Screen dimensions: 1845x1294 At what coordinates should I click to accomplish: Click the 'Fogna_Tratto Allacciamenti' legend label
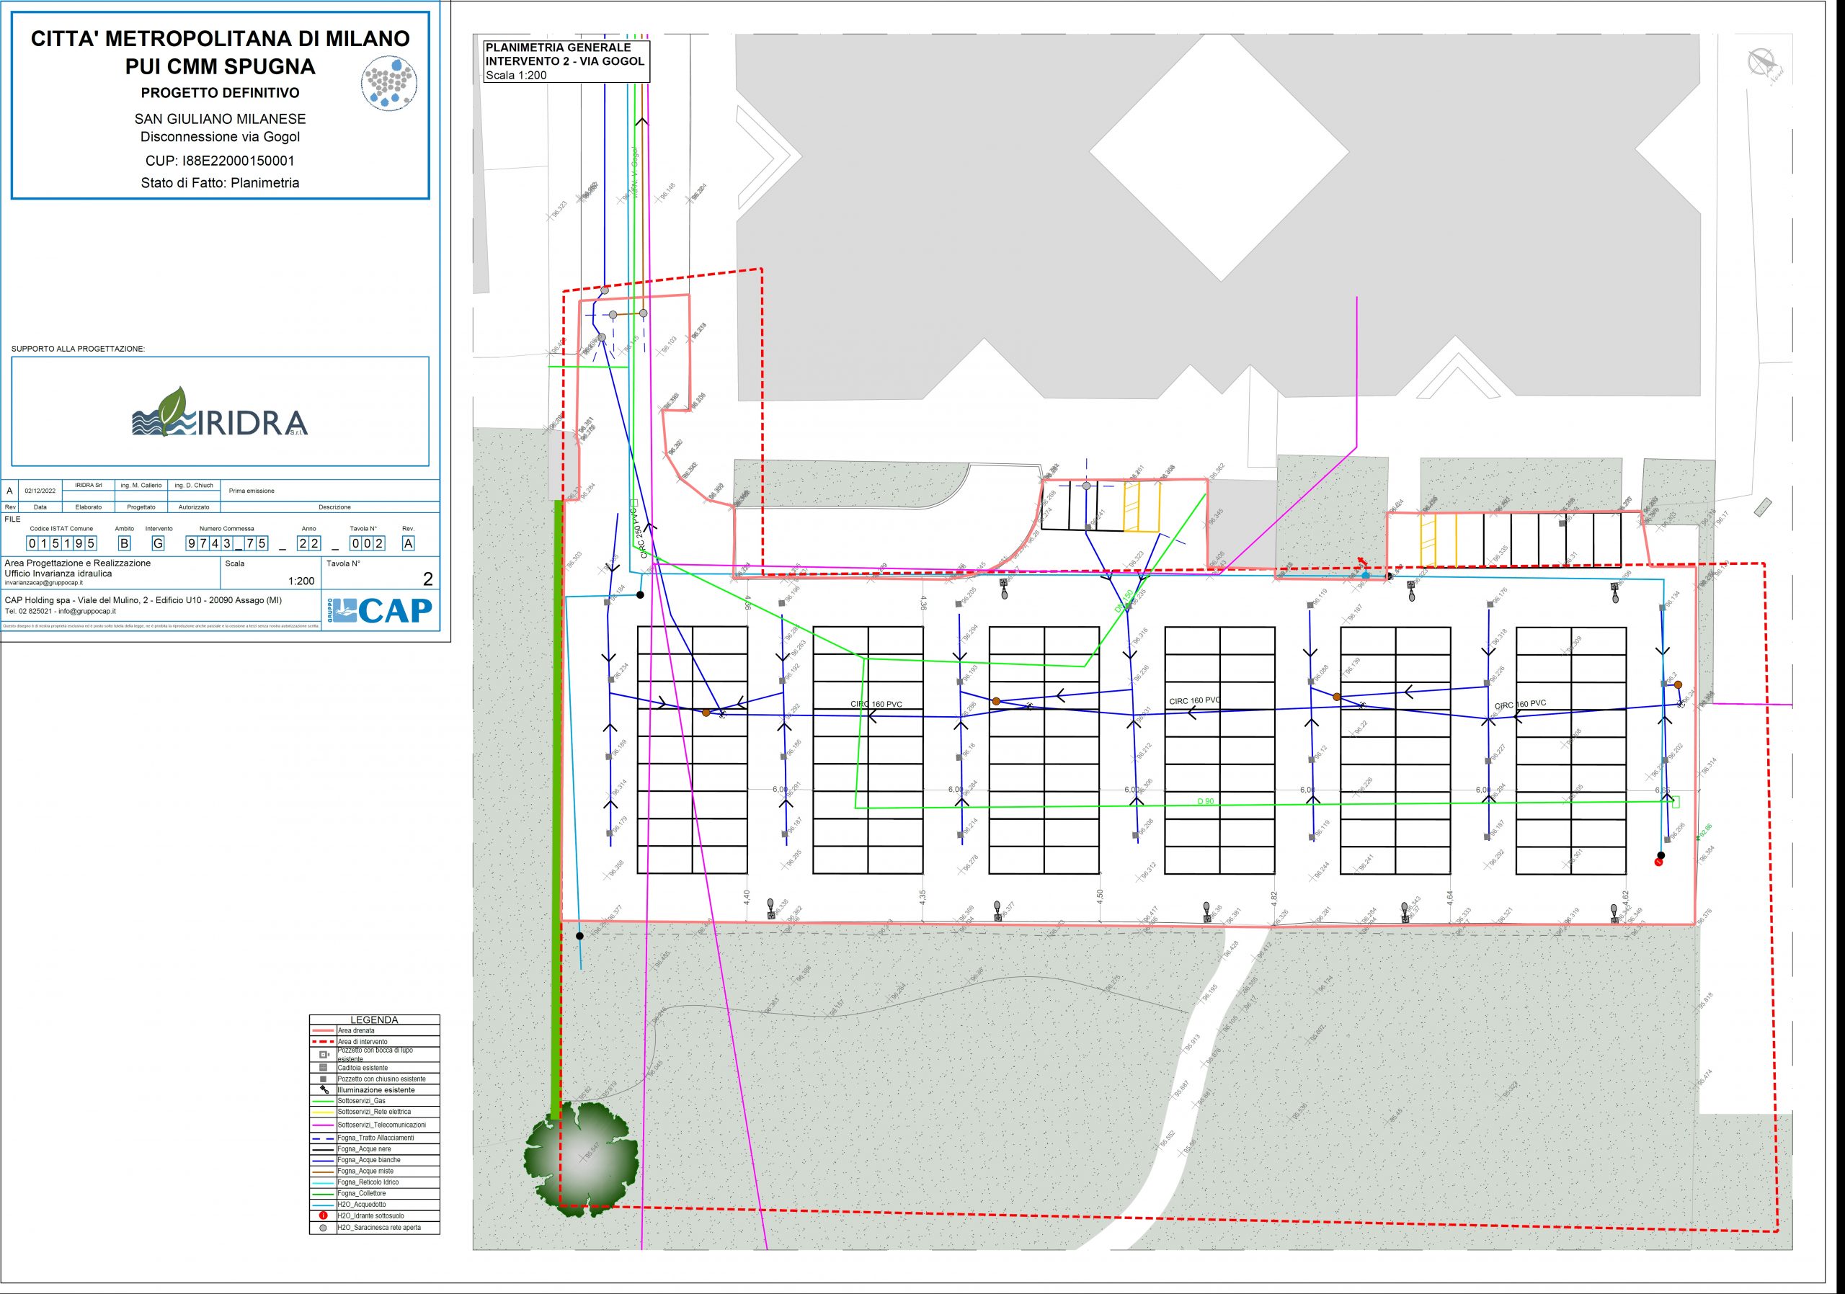[376, 1138]
